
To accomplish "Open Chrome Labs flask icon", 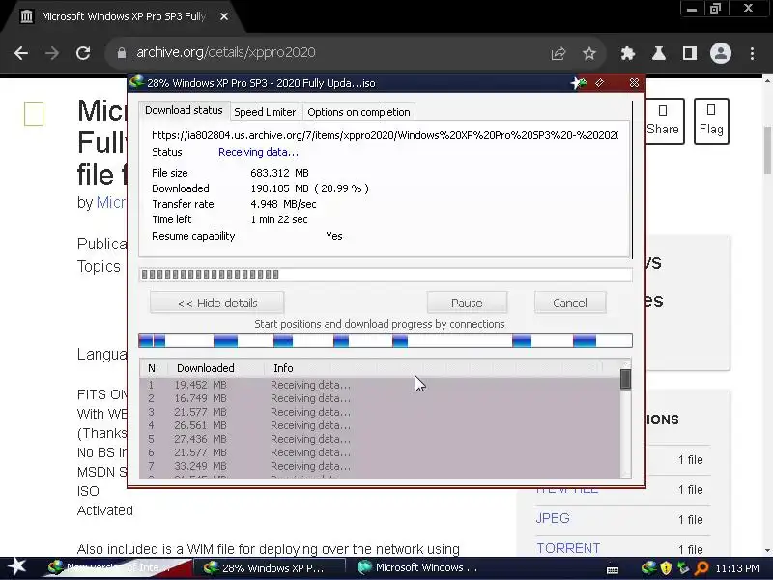I will 659,53.
